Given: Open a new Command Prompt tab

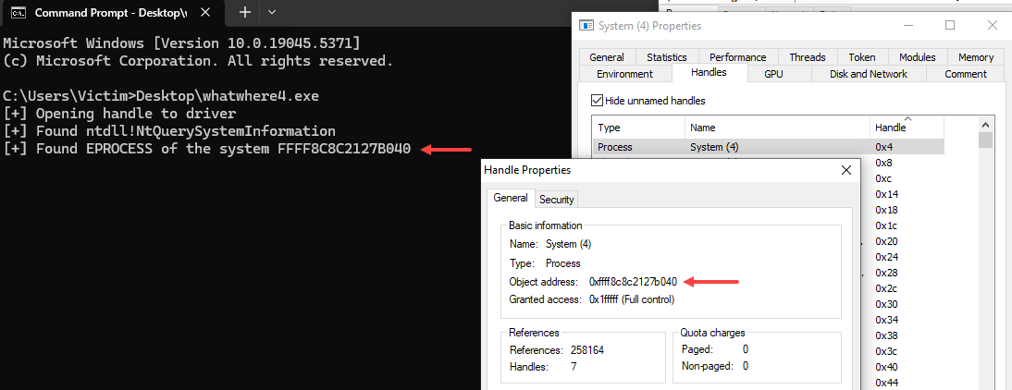Looking at the screenshot, I should click(x=244, y=12).
